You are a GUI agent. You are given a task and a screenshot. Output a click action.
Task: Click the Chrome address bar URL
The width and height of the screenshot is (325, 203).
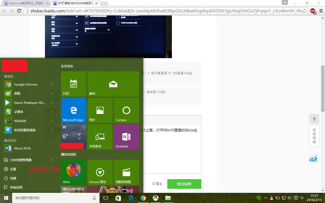click(166, 11)
